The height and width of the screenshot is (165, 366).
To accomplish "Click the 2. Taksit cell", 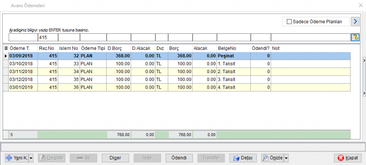I will pyautogui.click(x=234, y=71).
